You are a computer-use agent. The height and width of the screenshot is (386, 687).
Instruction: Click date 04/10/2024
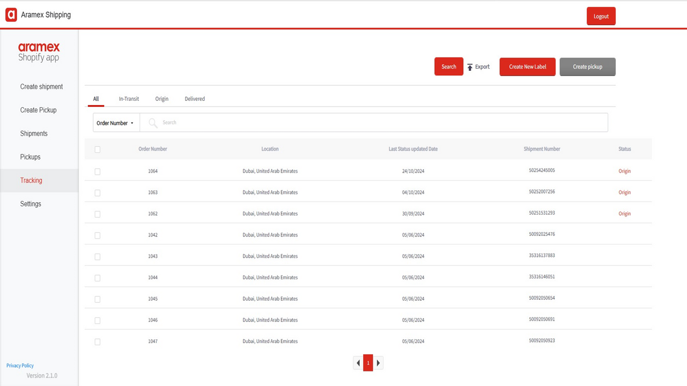[x=413, y=192]
